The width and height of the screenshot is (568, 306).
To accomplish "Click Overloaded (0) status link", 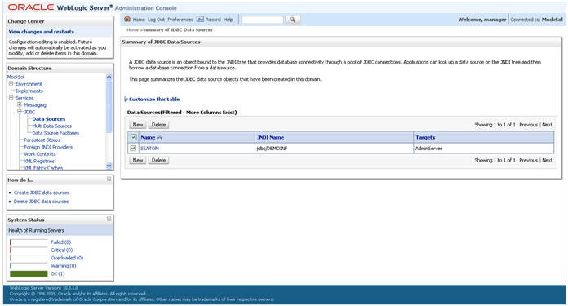I will point(67,258).
